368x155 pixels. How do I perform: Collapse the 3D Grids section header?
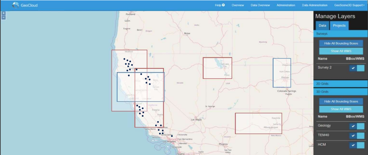pos(341,92)
